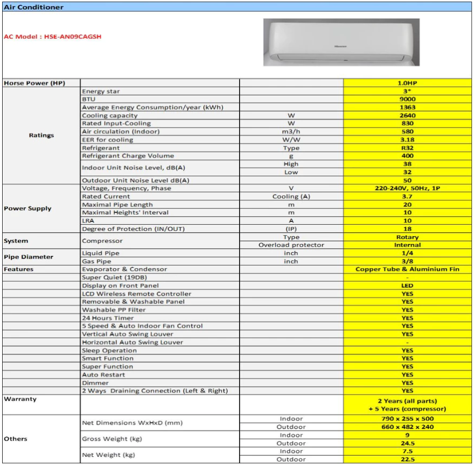The image size is (474, 467).
Task: Click the air conditioner product image
Action: click(341, 43)
